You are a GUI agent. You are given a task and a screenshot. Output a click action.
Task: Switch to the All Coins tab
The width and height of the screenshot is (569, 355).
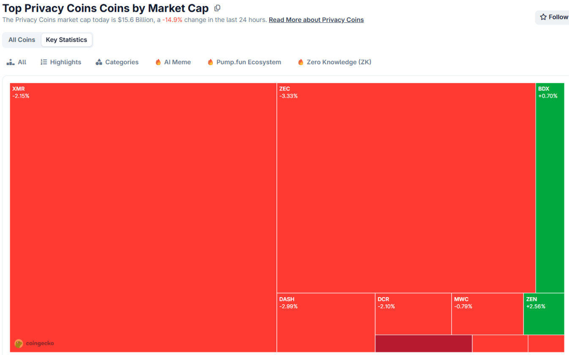tap(22, 40)
